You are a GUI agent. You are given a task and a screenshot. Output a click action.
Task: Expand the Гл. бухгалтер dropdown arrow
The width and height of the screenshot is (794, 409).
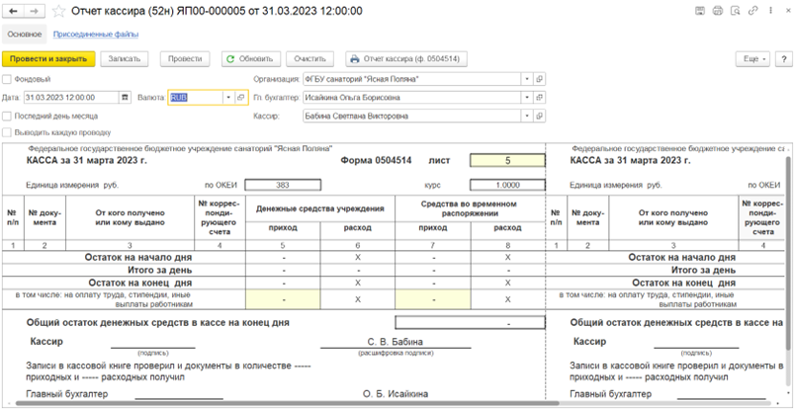(x=528, y=98)
